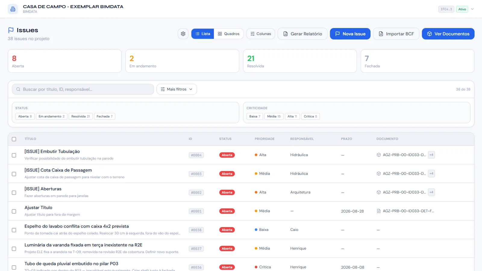Filter by Em andamento status chip
The height and width of the screenshot is (271, 482).
click(x=52, y=116)
